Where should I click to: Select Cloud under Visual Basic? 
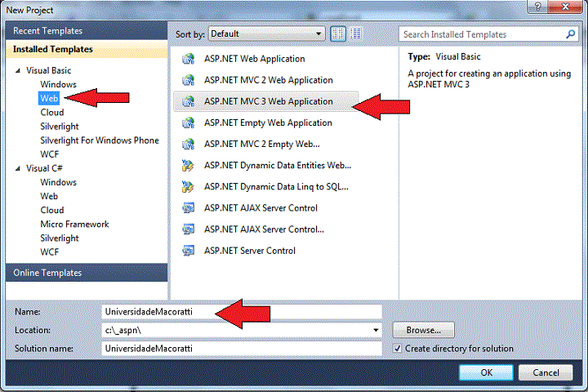point(52,113)
